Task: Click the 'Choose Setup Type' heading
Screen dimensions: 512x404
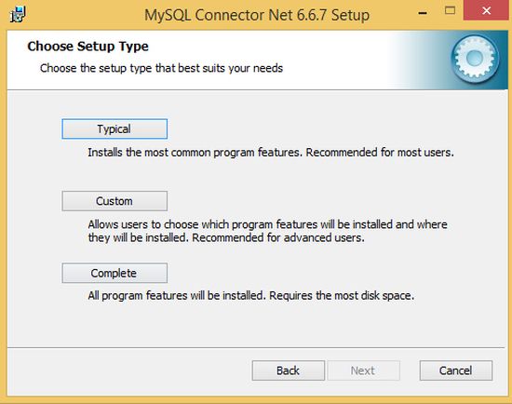Action: click(x=88, y=47)
